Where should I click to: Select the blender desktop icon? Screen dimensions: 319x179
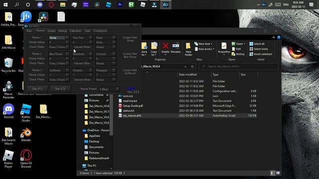26,134
